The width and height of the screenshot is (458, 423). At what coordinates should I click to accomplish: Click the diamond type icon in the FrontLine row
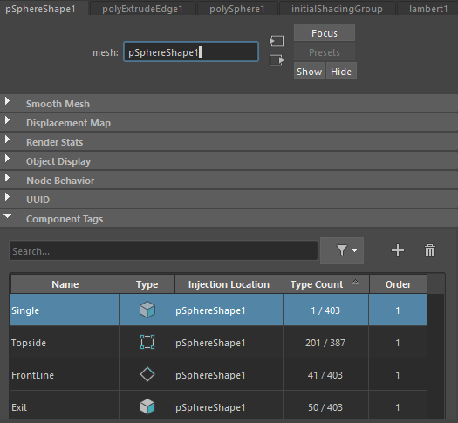click(147, 374)
